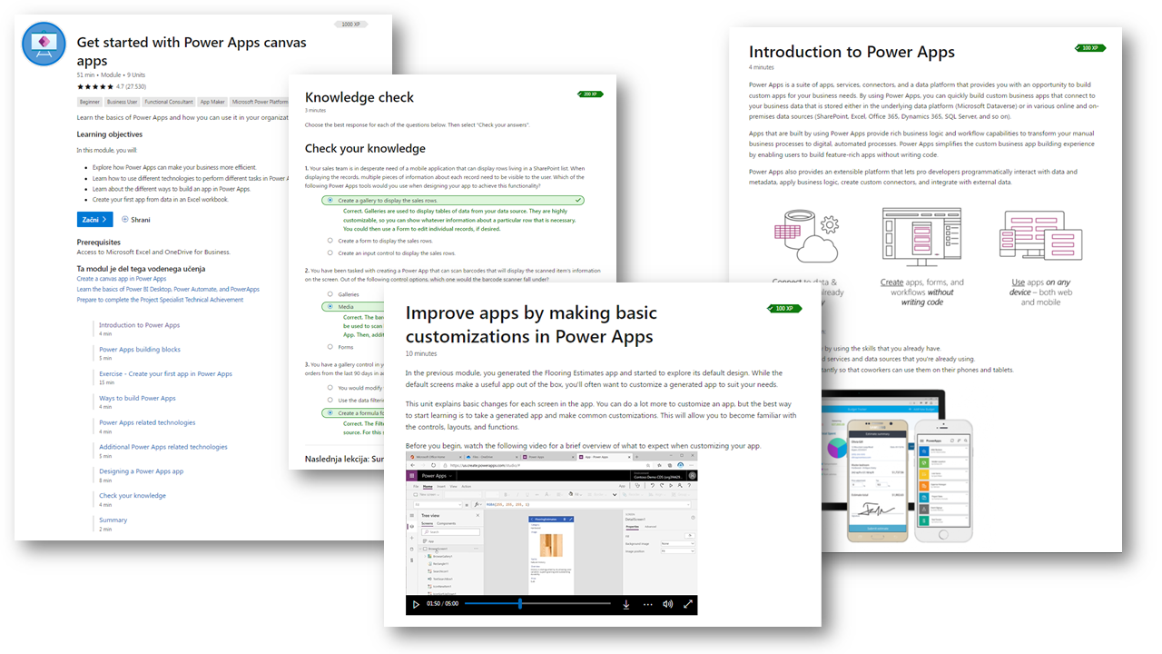Open the 'Summary' unit link

tap(113, 520)
